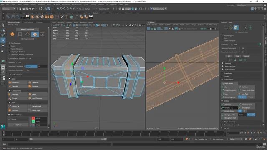Click the play forward button on timeline

[x=254, y=133]
